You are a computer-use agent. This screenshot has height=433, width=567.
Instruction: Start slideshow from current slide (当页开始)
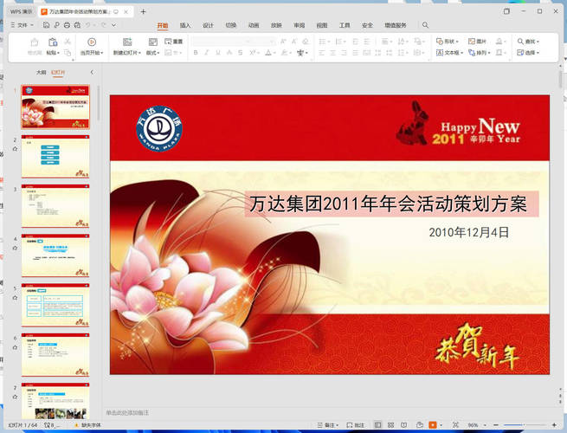(92, 42)
